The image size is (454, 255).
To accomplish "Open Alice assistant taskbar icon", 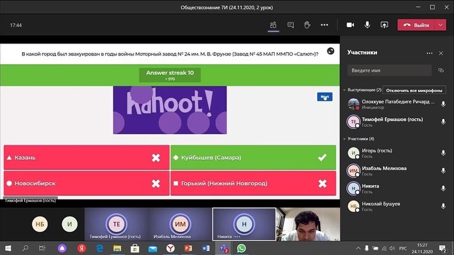I will point(62,248).
